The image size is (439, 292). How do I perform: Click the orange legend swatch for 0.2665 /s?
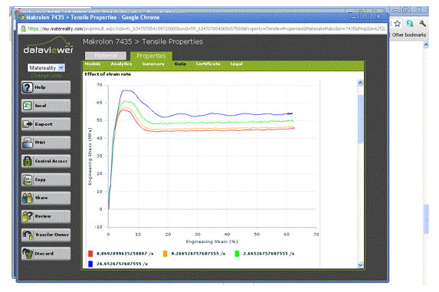pos(165,254)
